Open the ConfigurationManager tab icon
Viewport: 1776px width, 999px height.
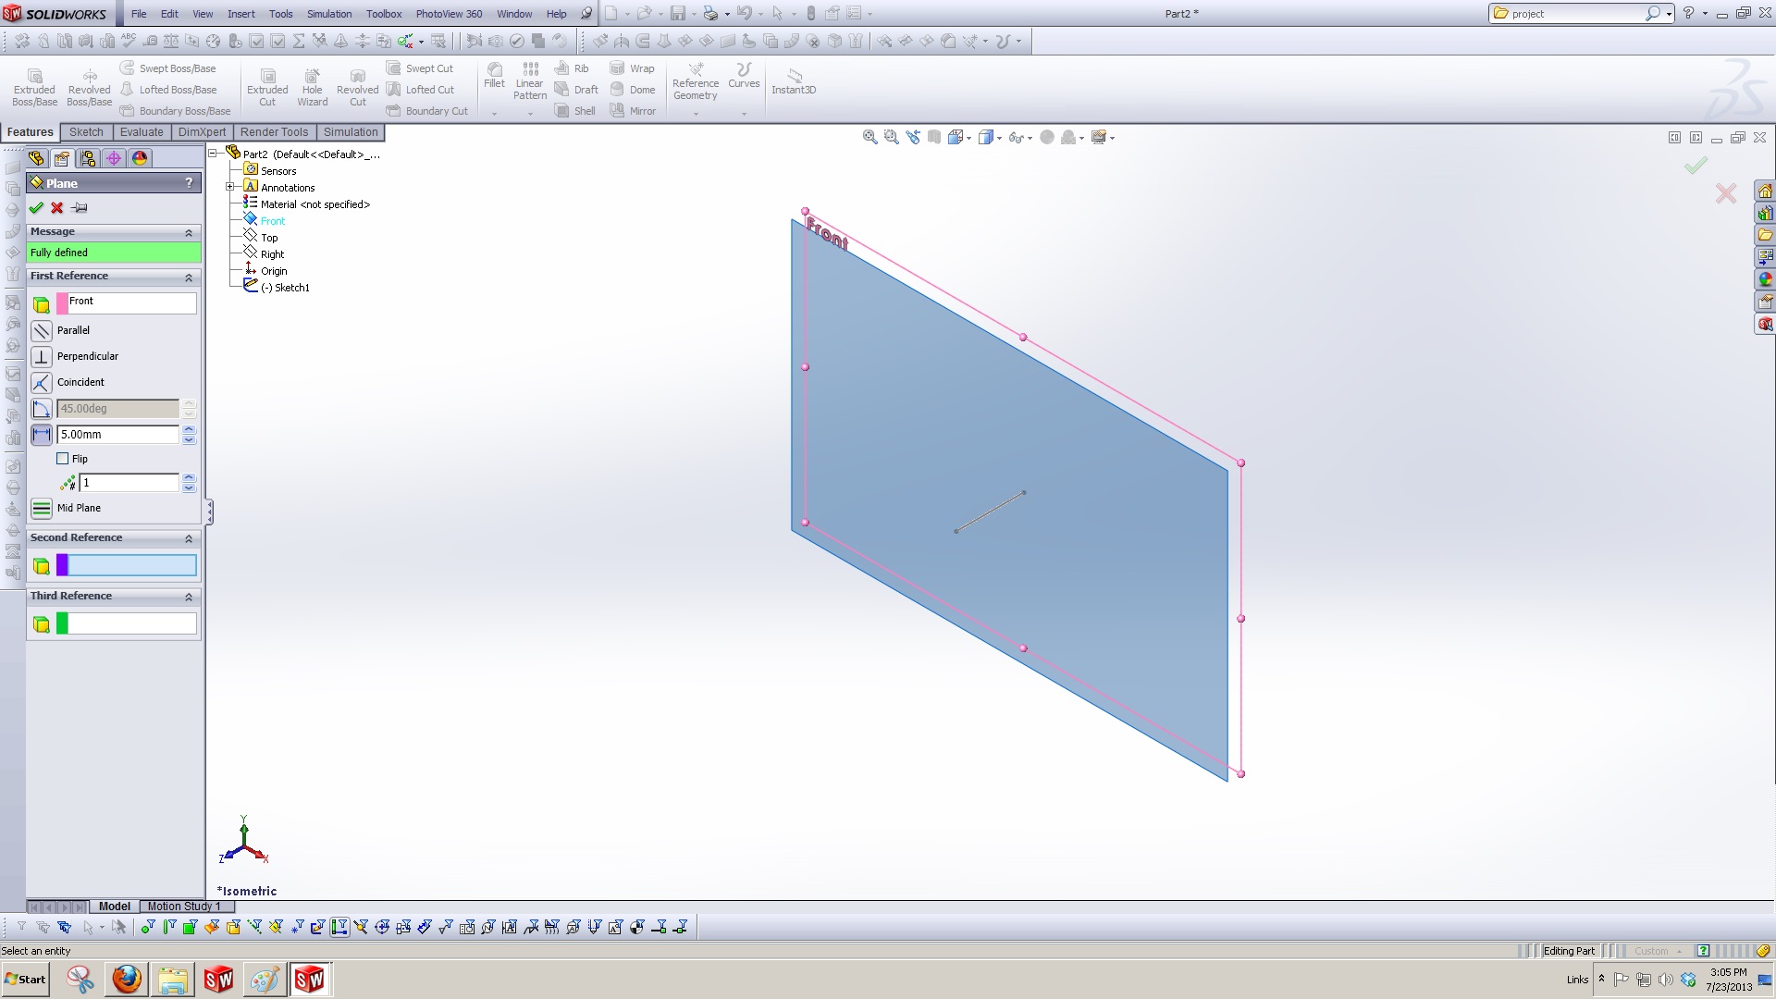point(88,158)
